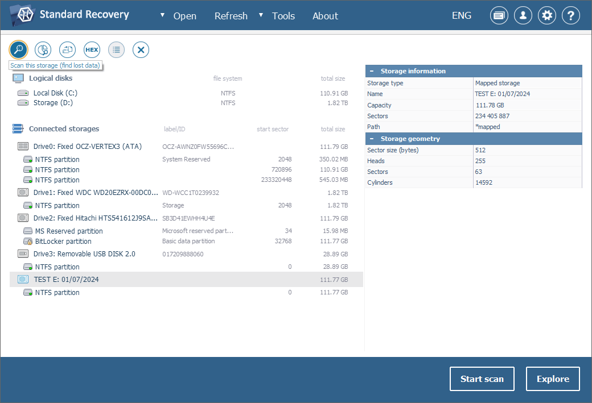Click the list view toolbar icon
592x403 pixels.
pos(116,50)
